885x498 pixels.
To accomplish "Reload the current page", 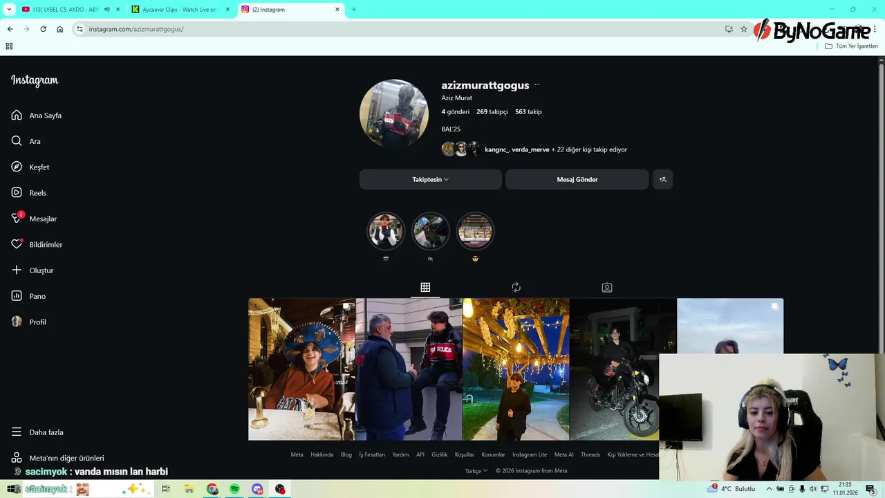I will [x=43, y=29].
